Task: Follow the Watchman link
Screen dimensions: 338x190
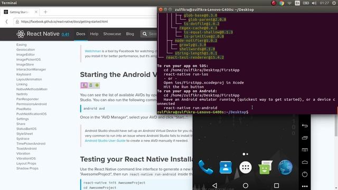Action: click(x=93, y=51)
